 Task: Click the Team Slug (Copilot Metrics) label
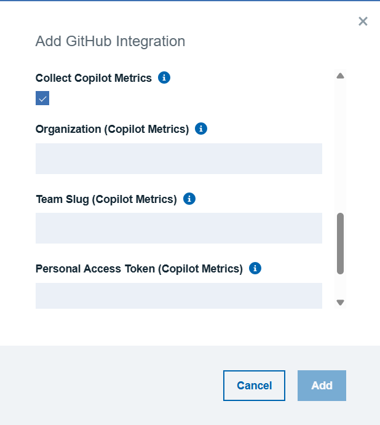(106, 199)
